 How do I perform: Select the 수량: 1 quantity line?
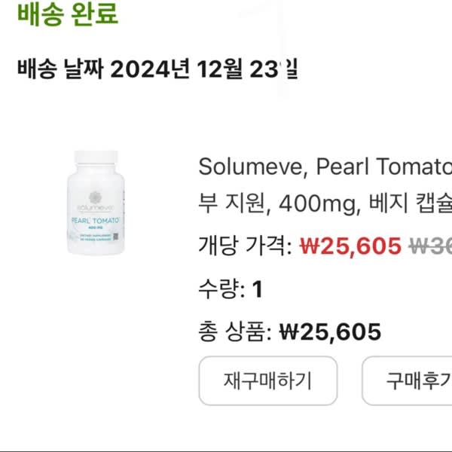[231, 289]
